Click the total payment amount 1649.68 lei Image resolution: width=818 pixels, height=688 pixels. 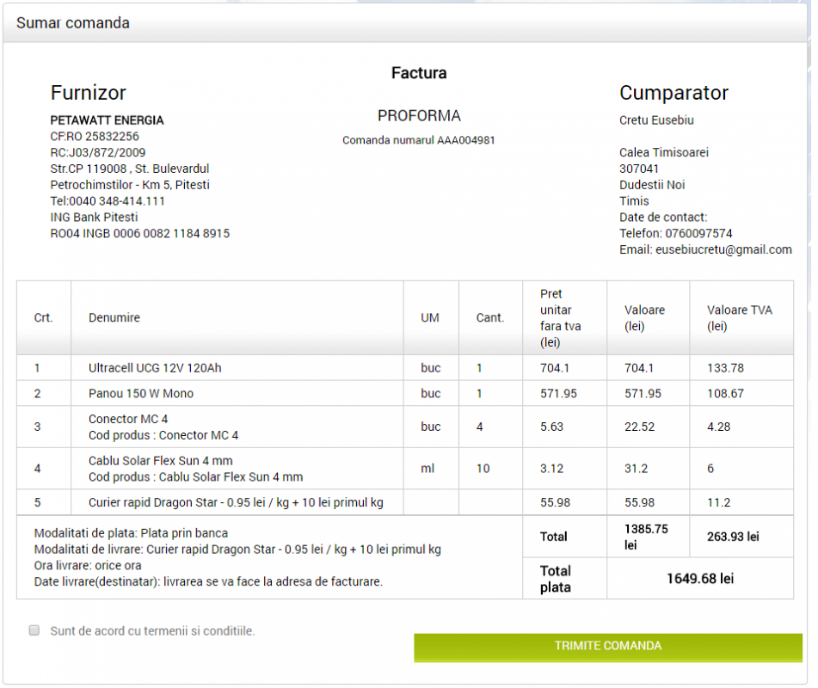tap(699, 579)
